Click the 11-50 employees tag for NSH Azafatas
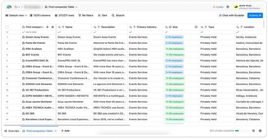 coord(175,49)
